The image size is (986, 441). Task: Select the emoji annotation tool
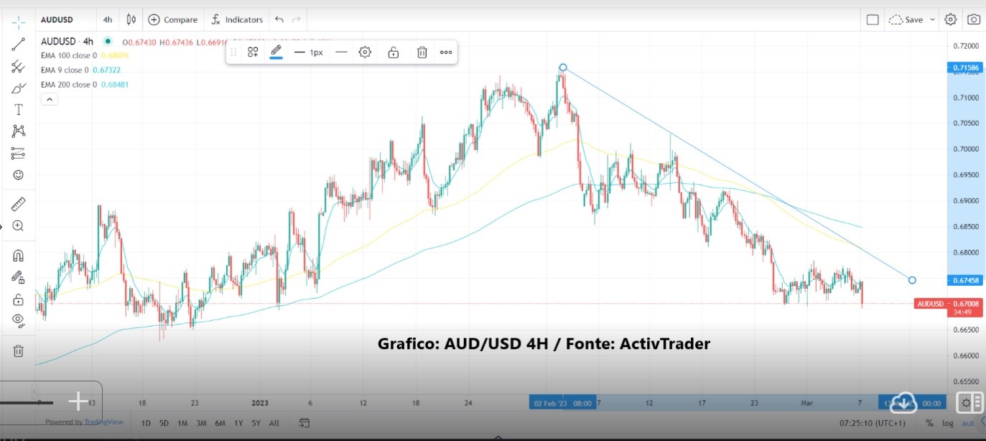point(18,175)
